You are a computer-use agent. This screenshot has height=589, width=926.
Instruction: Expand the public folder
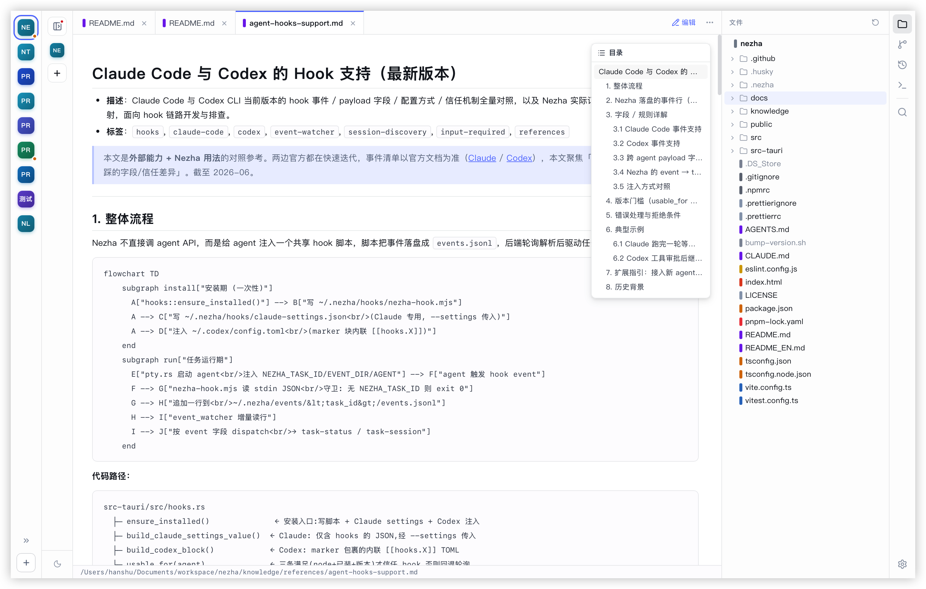(805, 124)
